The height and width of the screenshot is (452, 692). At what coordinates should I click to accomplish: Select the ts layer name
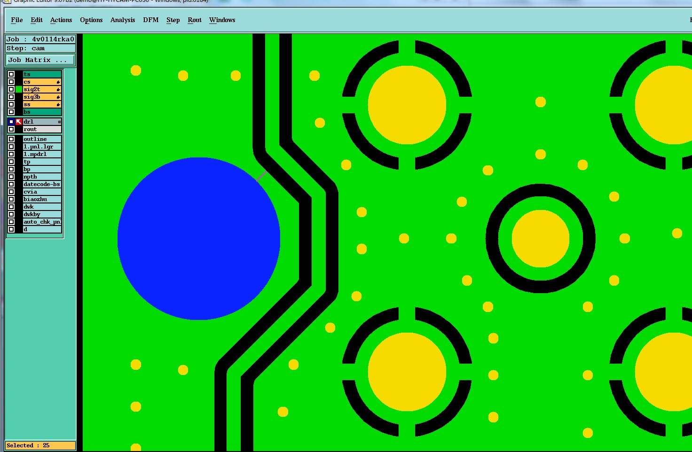(x=42, y=74)
